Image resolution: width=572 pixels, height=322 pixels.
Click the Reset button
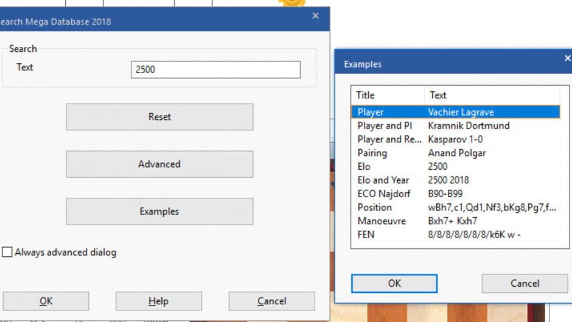(159, 117)
